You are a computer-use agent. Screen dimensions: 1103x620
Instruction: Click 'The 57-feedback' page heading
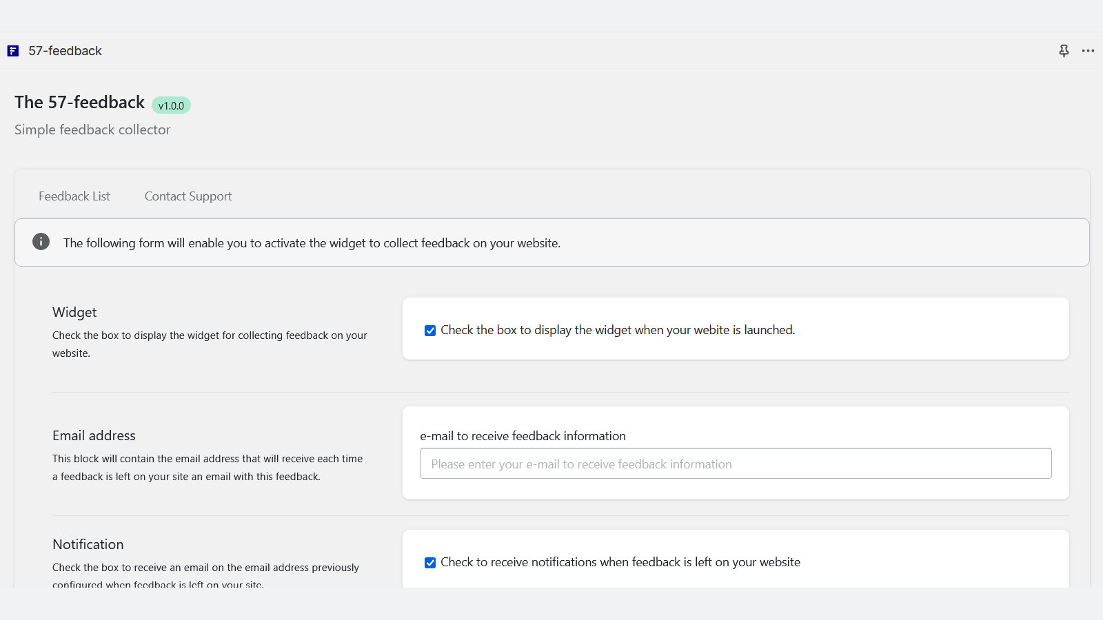pyautogui.click(x=79, y=103)
